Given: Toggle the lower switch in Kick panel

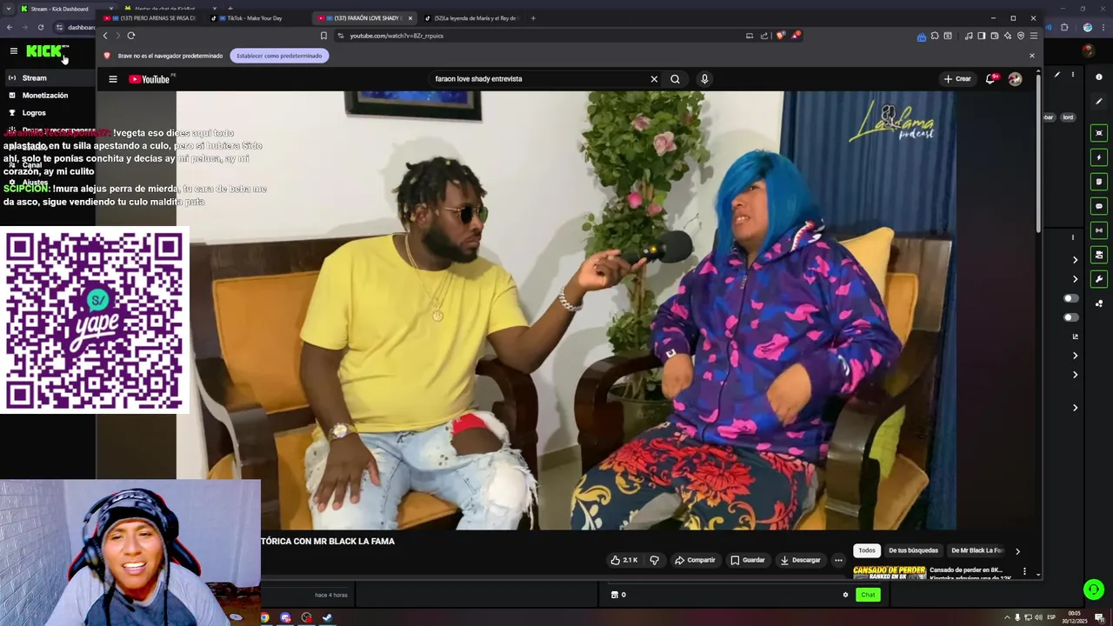Looking at the screenshot, I should pyautogui.click(x=1071, y=317).
